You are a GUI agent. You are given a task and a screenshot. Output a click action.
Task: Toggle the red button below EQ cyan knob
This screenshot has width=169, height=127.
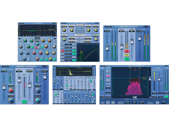click(x=36, y=47)
